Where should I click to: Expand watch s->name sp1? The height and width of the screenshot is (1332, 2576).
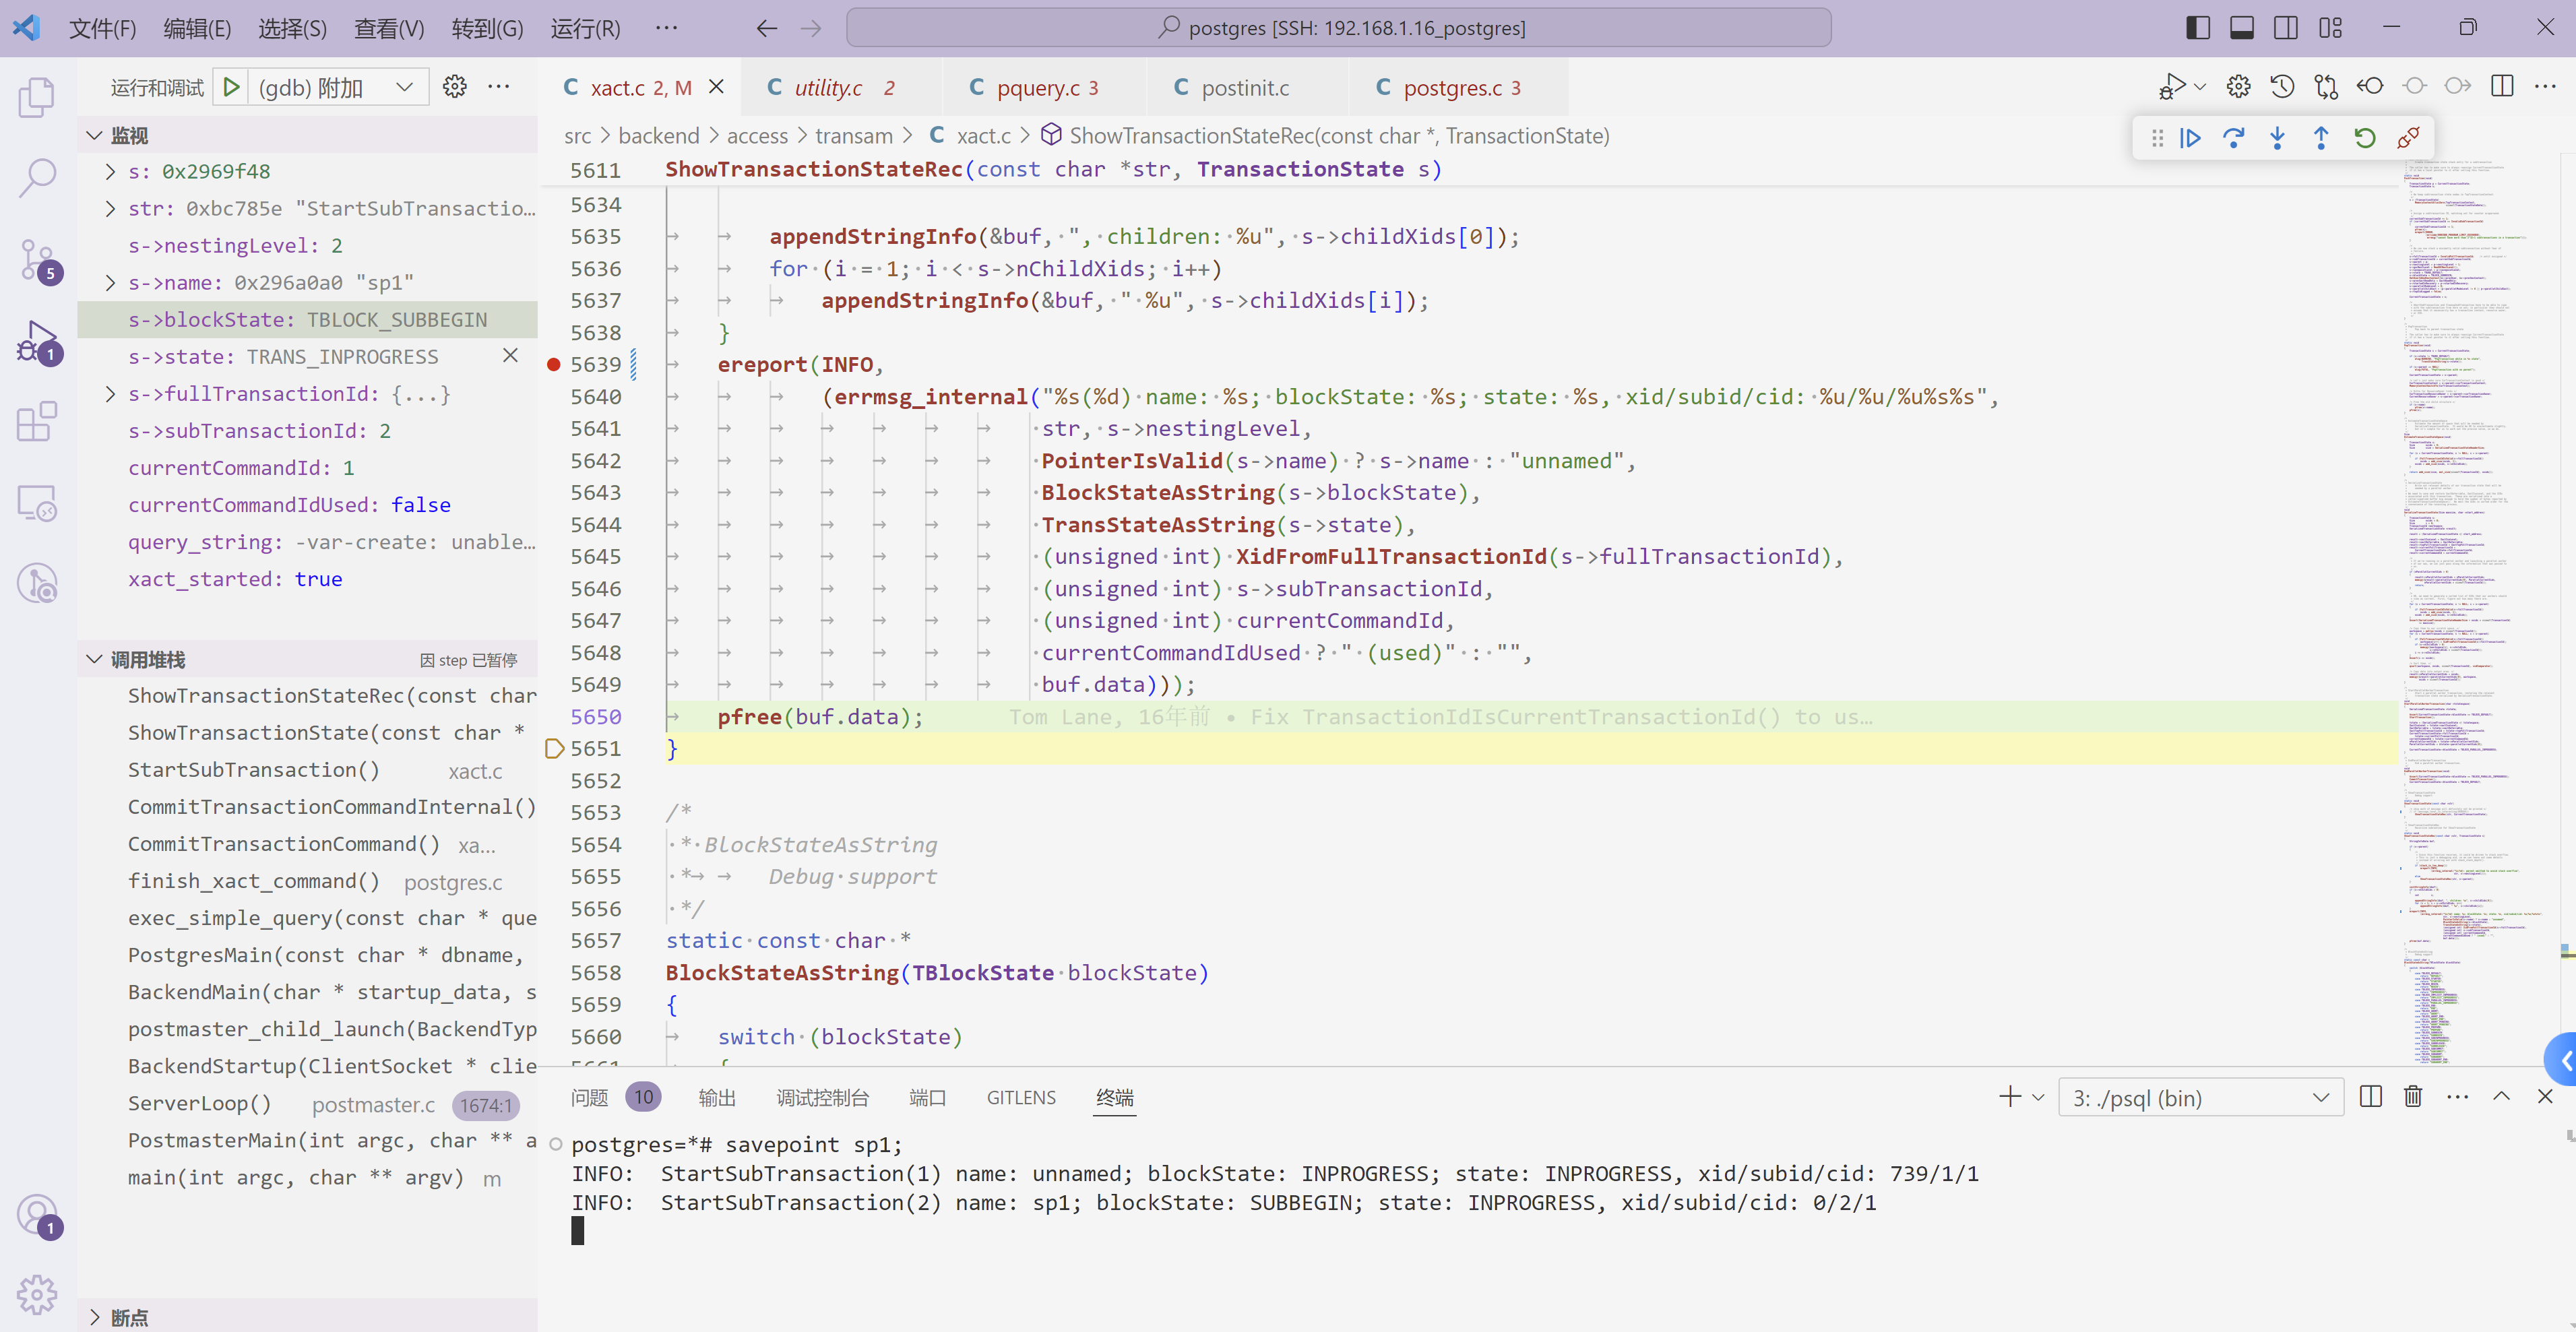click(110, 282)
